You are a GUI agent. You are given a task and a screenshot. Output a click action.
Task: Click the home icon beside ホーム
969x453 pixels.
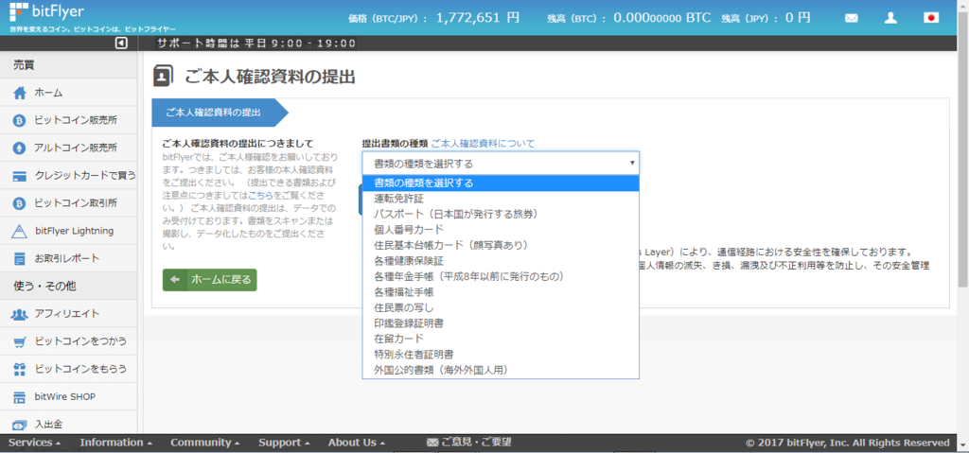(x=20, y=93)
